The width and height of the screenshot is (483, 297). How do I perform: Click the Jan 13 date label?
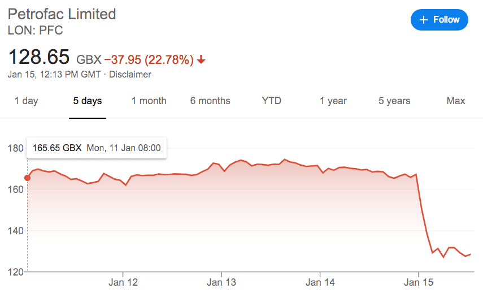click(221, 282)
